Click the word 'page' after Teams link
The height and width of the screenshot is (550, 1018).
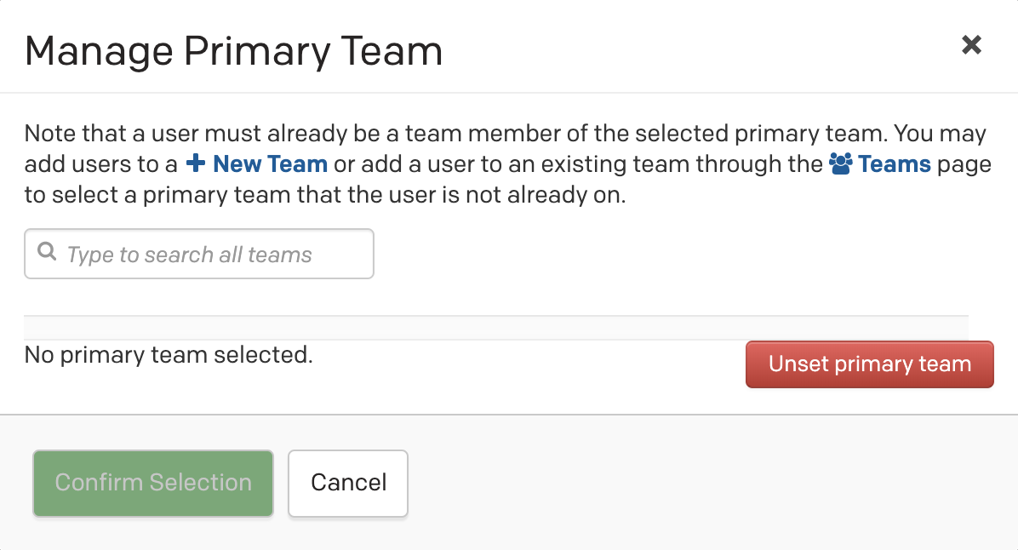tap(964, 163)
